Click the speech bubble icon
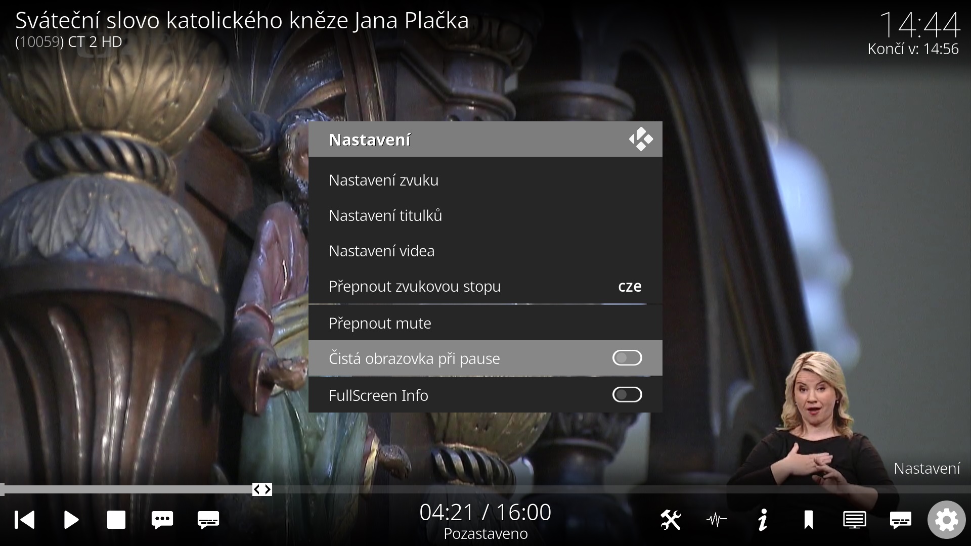Screen dimensions: 971x546 click(162, 520)
